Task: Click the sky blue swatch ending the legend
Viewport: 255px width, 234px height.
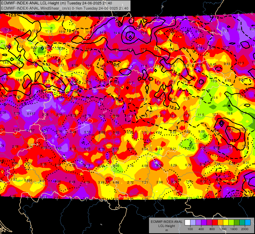Action: coord(248,223)
